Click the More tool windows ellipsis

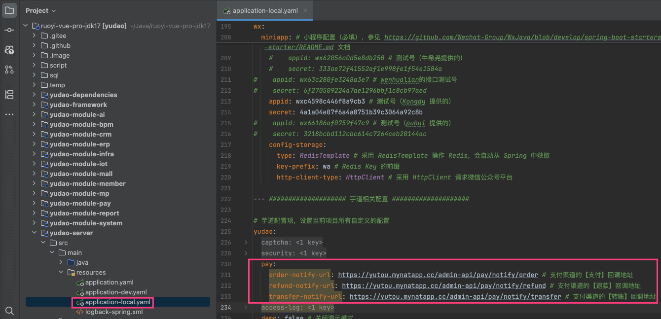pyautogui.click(x=9, y=114)
